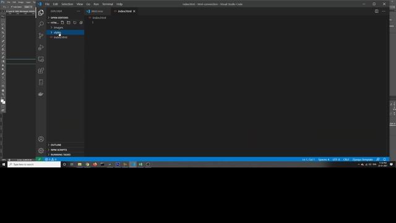396x223 pixels.
Task: Click the Split Editor icon
Action: point(377,11)
